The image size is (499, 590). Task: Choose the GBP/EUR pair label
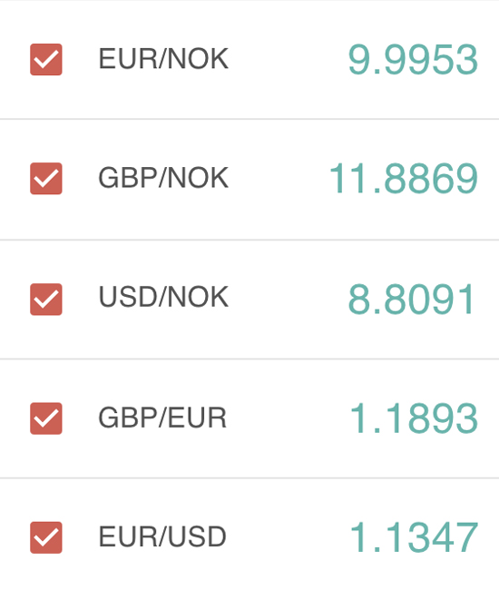point(162,418)
